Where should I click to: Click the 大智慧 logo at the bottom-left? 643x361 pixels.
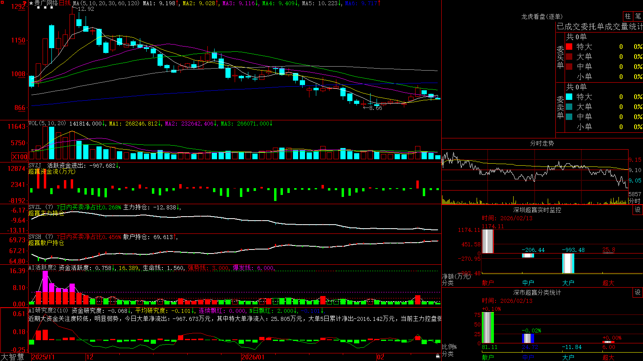pos(12,357)
